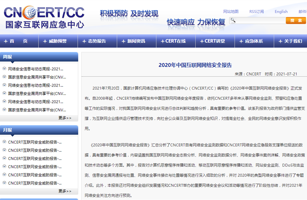Expand 更多 under 周报 section
The height and width of the screenshot is (200, 307).
65,118
